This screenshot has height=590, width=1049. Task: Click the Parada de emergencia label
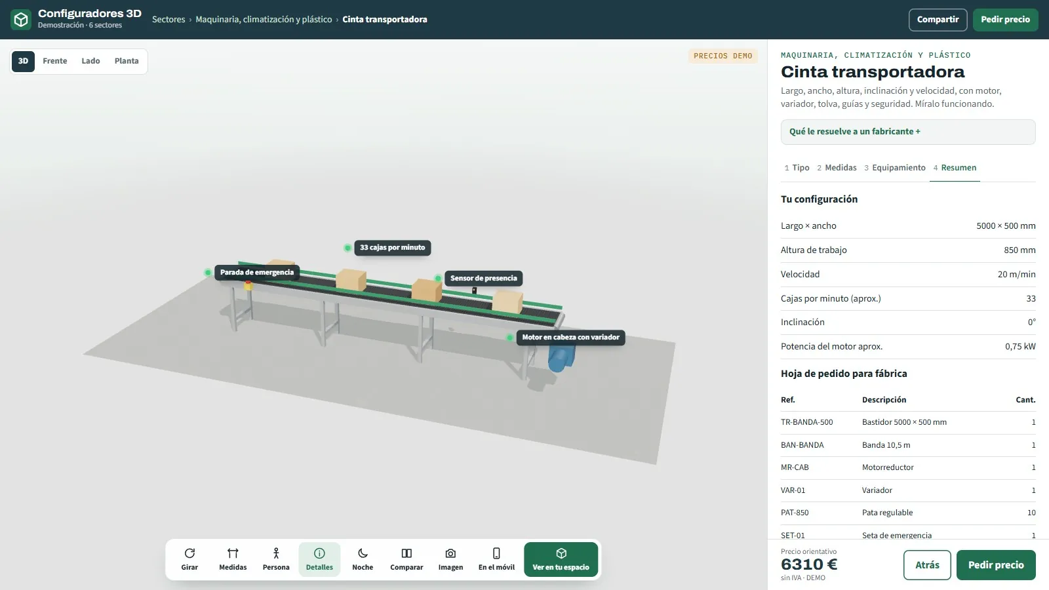[x=257, y=273]
